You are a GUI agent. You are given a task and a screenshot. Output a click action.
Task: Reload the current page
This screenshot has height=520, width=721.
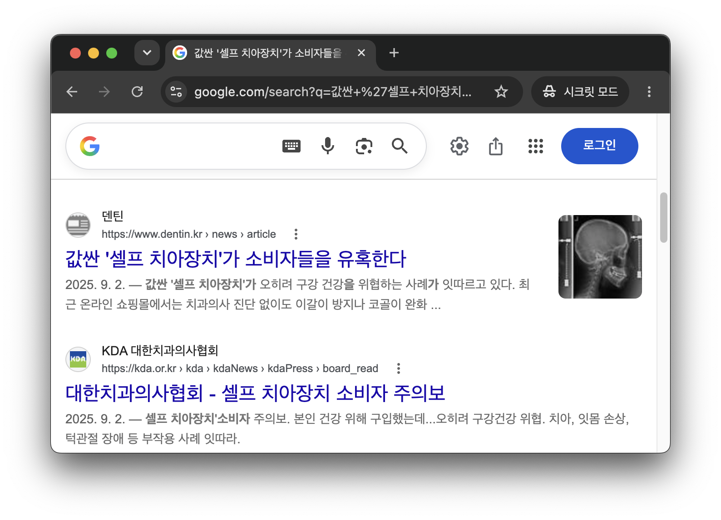point(137,92)
